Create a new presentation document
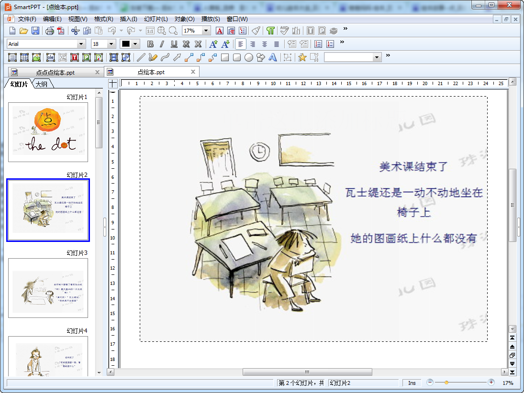 click(12, 31)
